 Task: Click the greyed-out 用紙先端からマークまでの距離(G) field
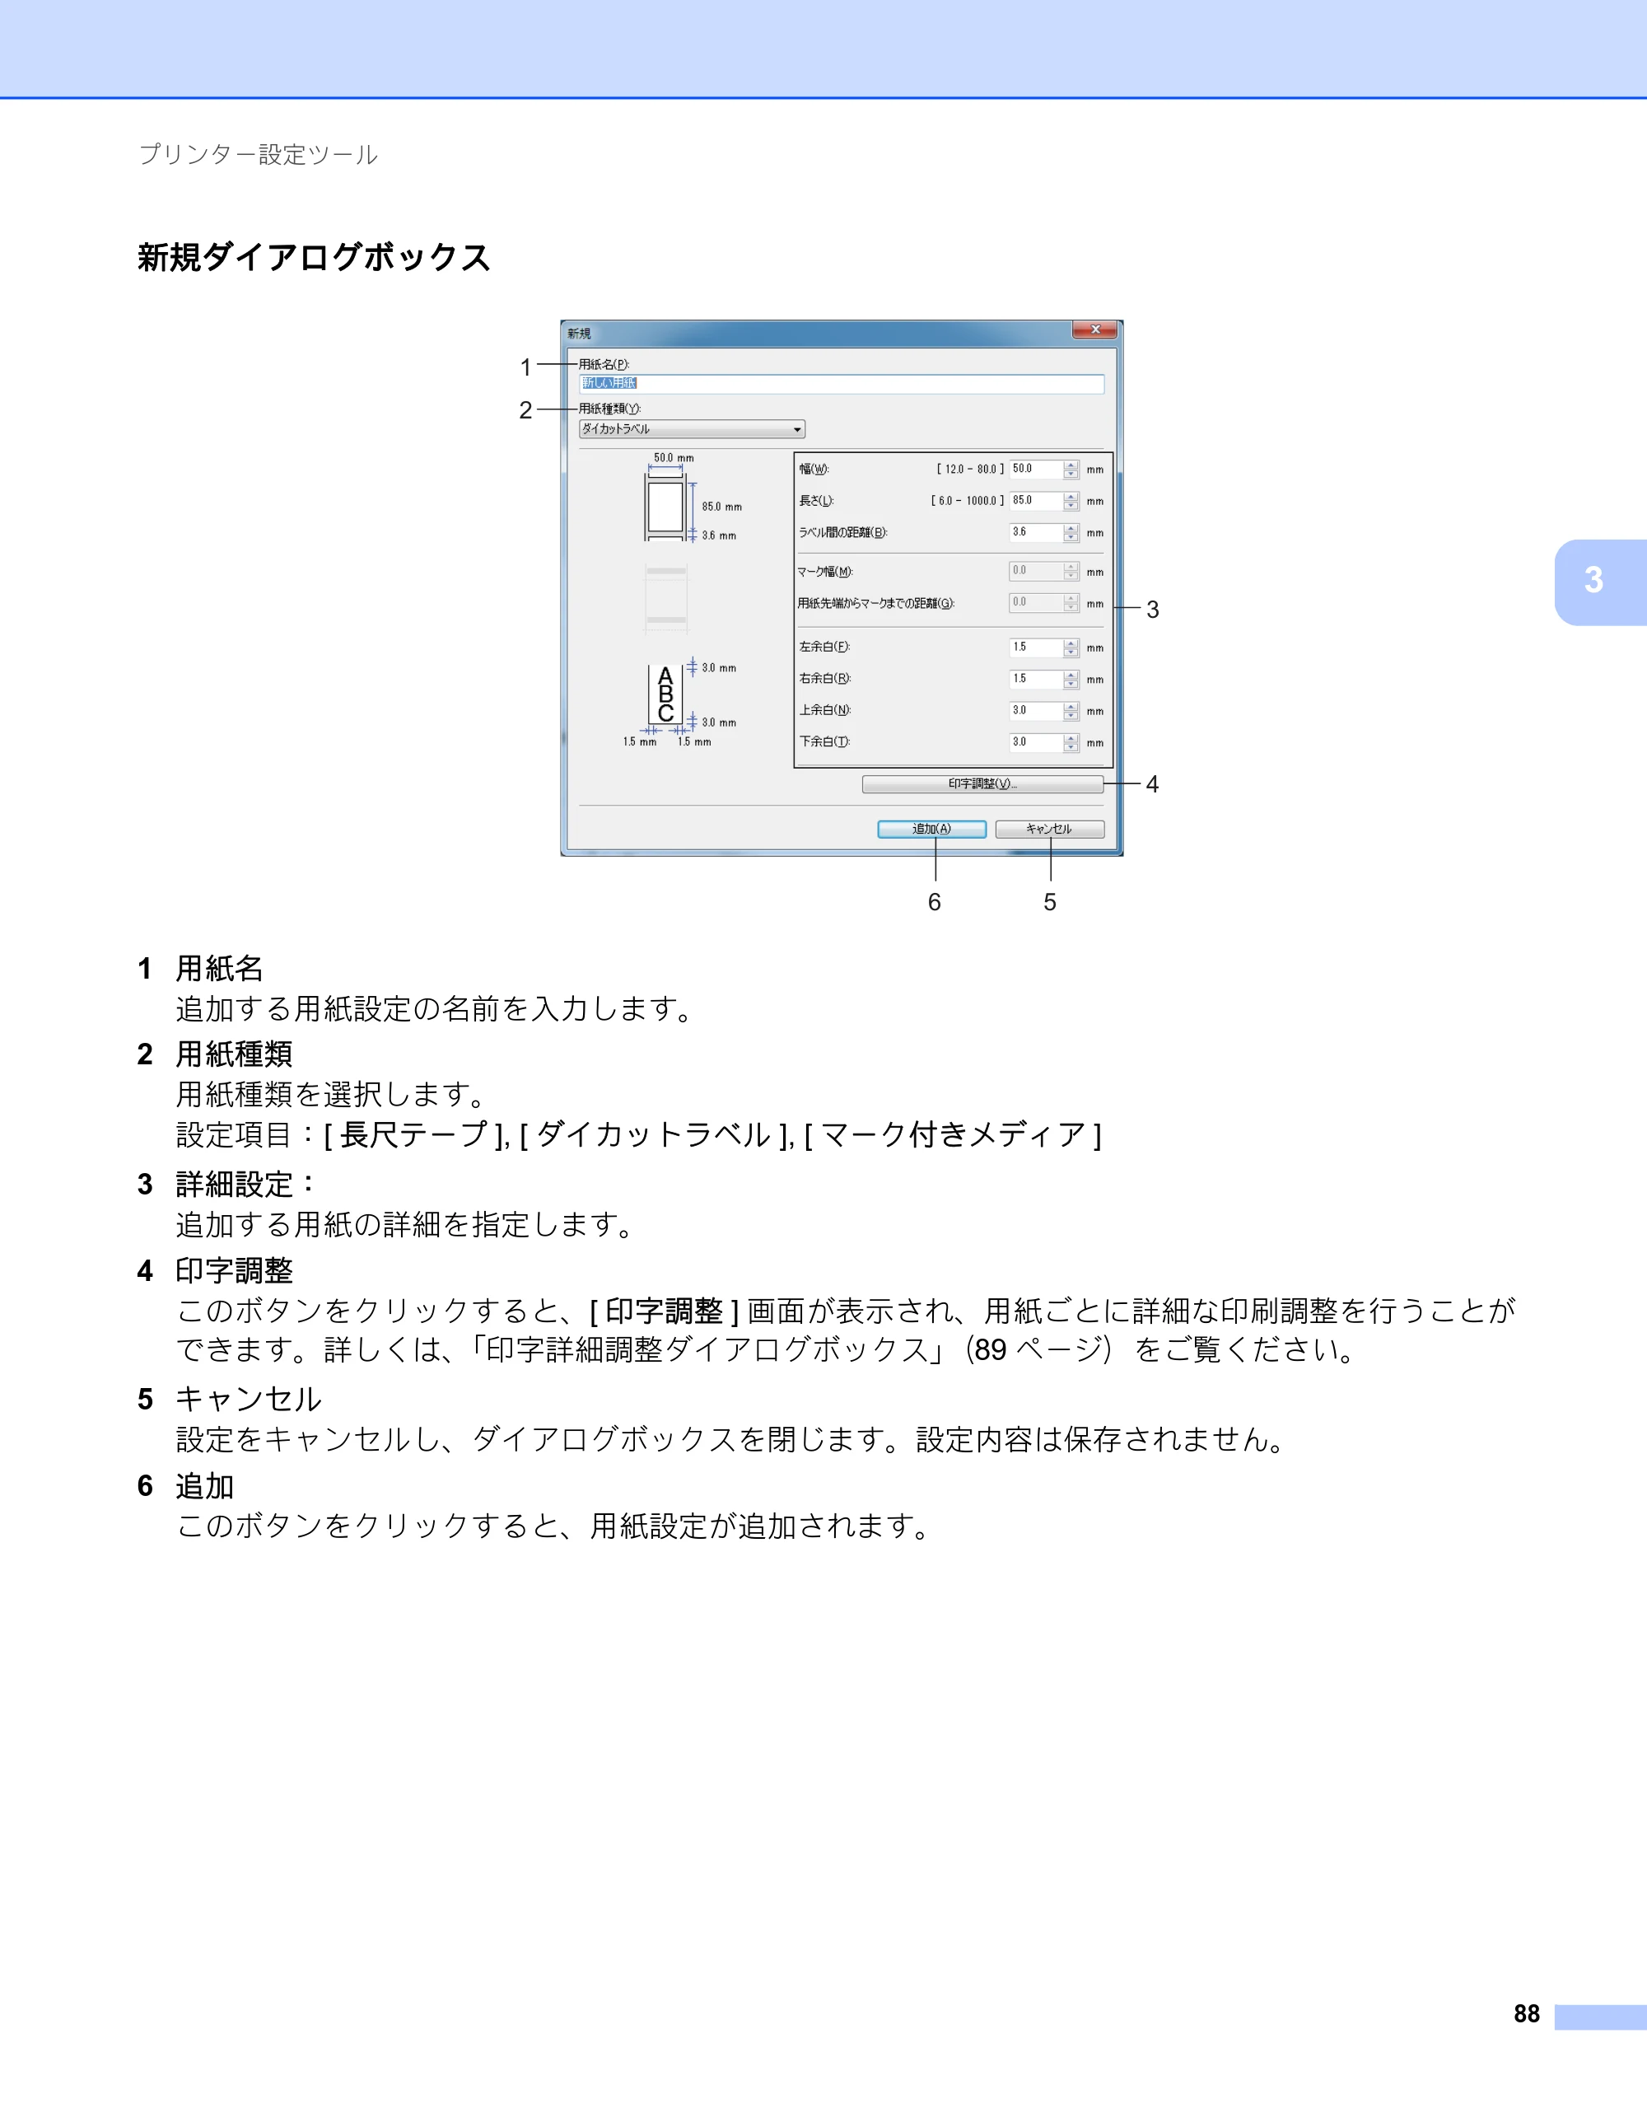coord(1036,603)
